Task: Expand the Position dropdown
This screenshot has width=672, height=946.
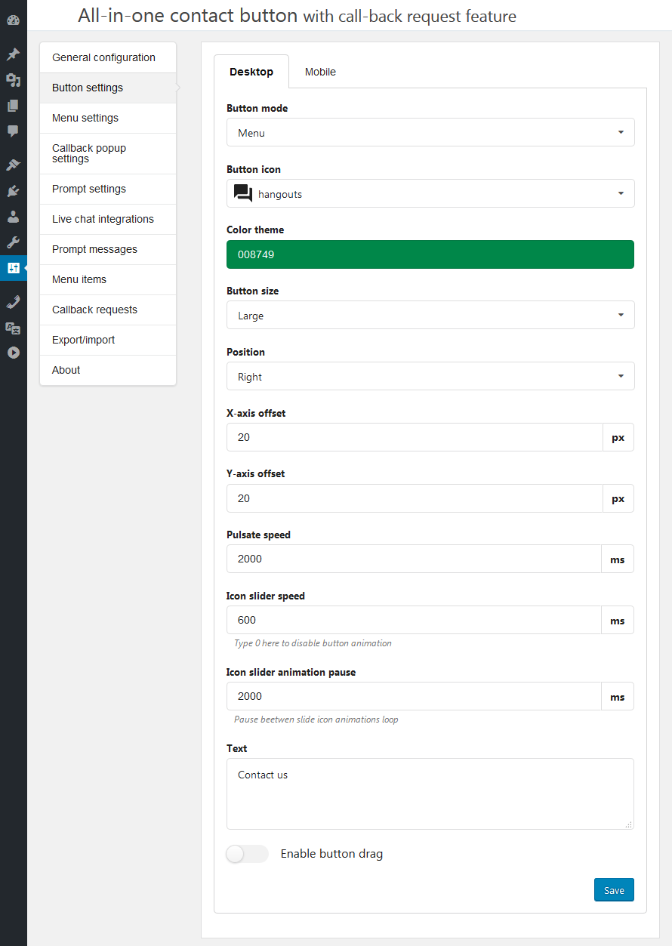Action: pyautogui.click(x=430, y=377)
